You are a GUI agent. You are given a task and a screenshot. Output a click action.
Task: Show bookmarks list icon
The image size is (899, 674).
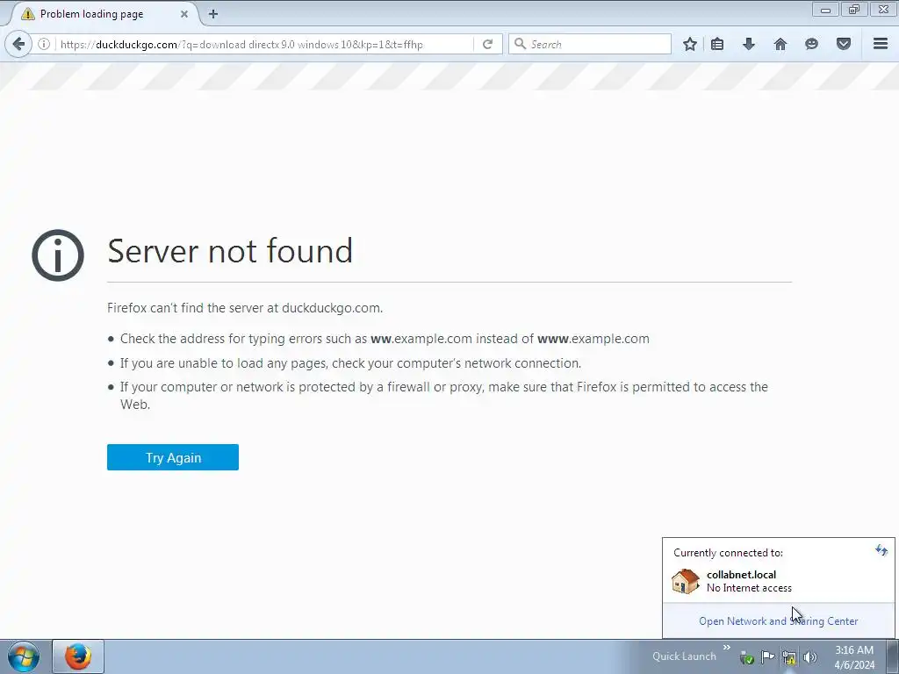point(717,44)
